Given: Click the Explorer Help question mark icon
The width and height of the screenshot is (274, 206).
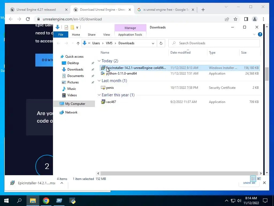Looking at the screenshot, I should [x=260, y=34].
